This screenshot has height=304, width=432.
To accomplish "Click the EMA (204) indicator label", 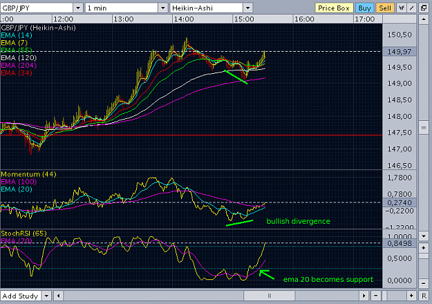I will click(19, 65).
